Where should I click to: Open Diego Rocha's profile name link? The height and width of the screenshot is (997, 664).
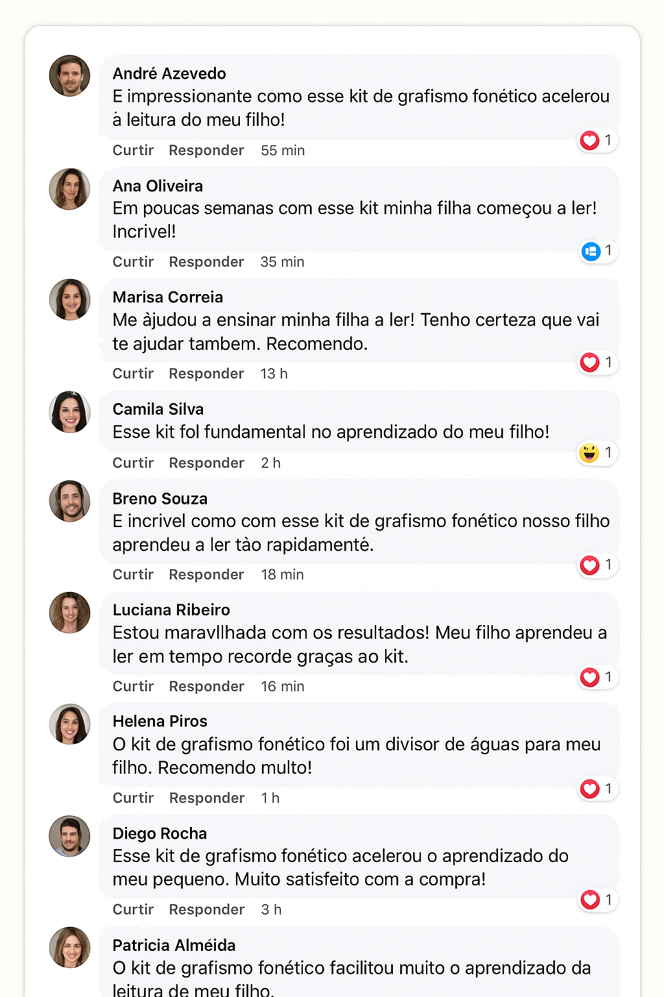tap(160, 833)
